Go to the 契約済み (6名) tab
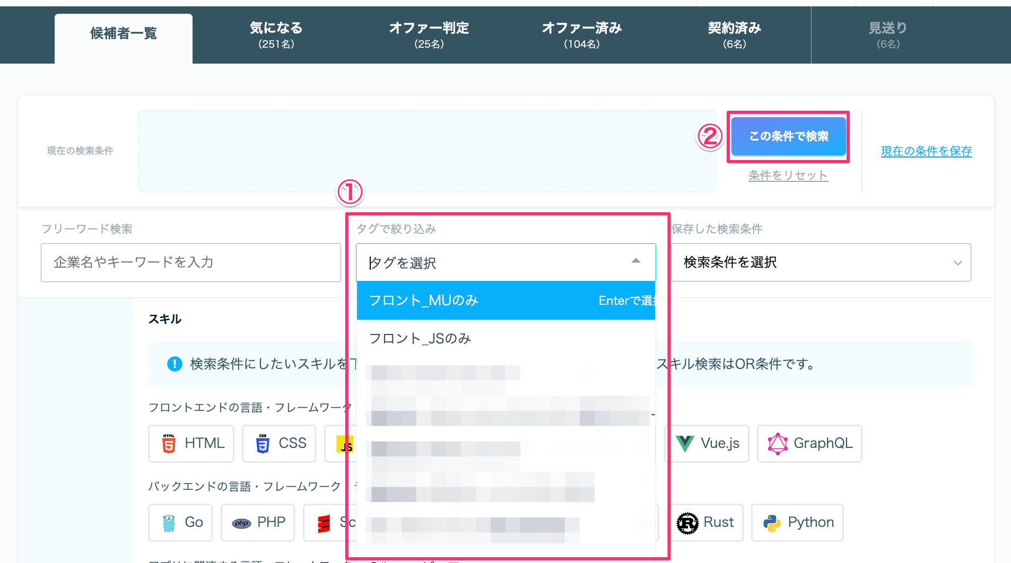 click(735, 35)
